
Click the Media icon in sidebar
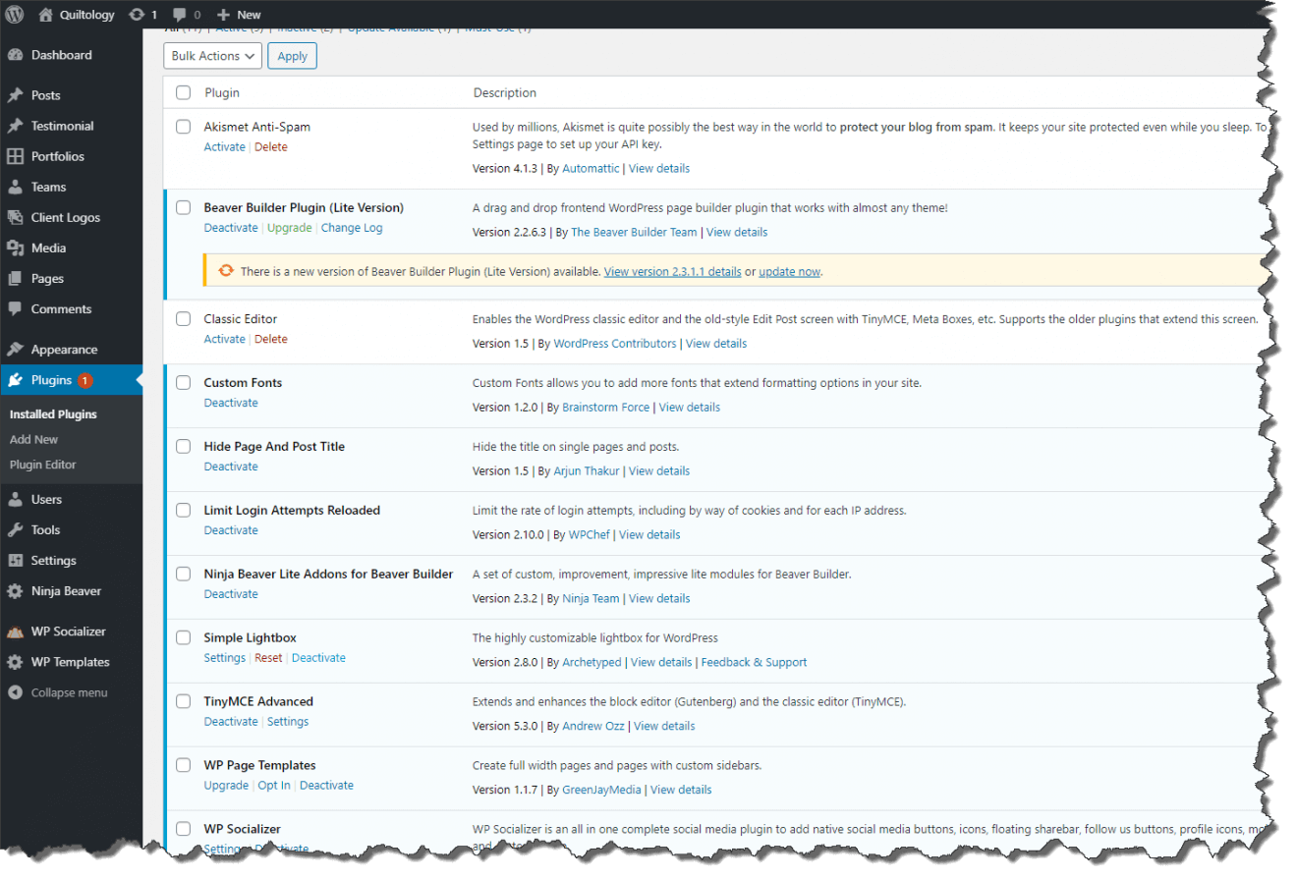click(x=15, y=247)
